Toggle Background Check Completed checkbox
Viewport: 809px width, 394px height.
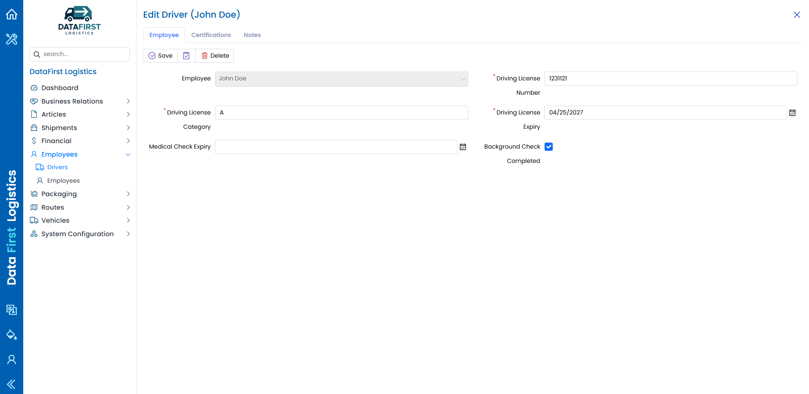coord(548,146)
